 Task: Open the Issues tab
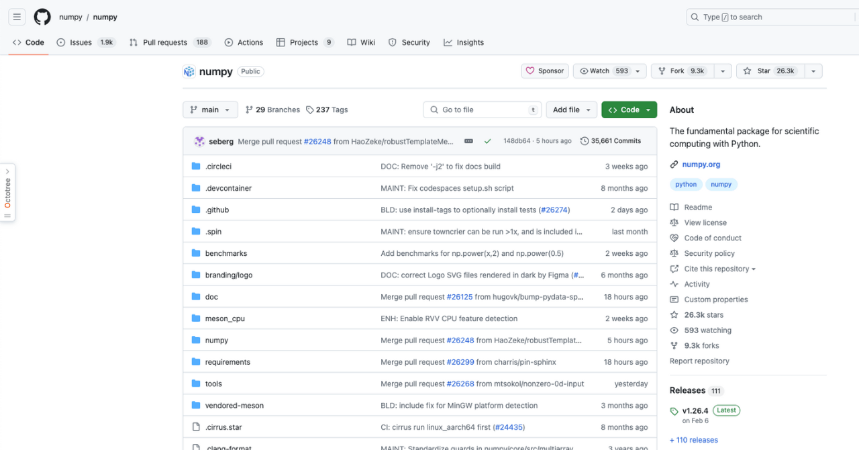(x=86, y=42)
